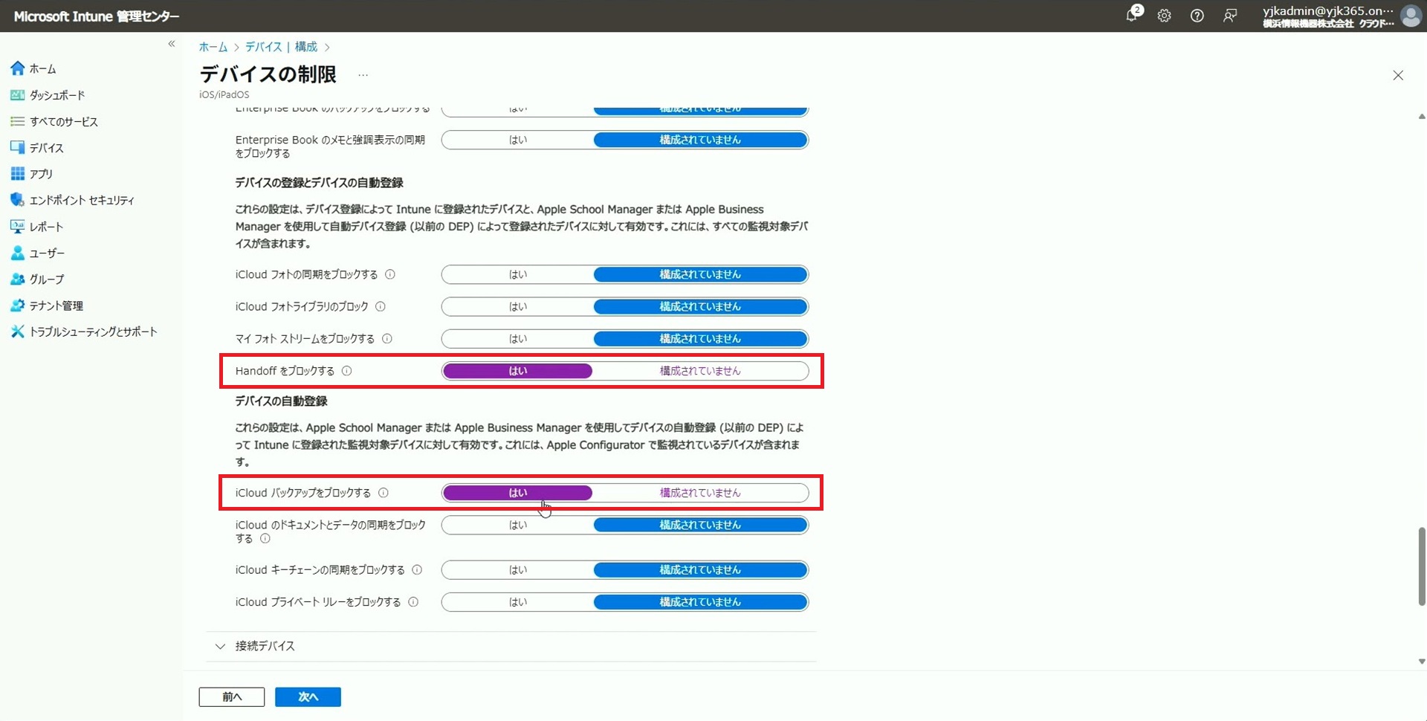Click the エンドポイント セキュリティ shield icon
This screenshot has height=721, width=1427.
(x=17, y=200)
